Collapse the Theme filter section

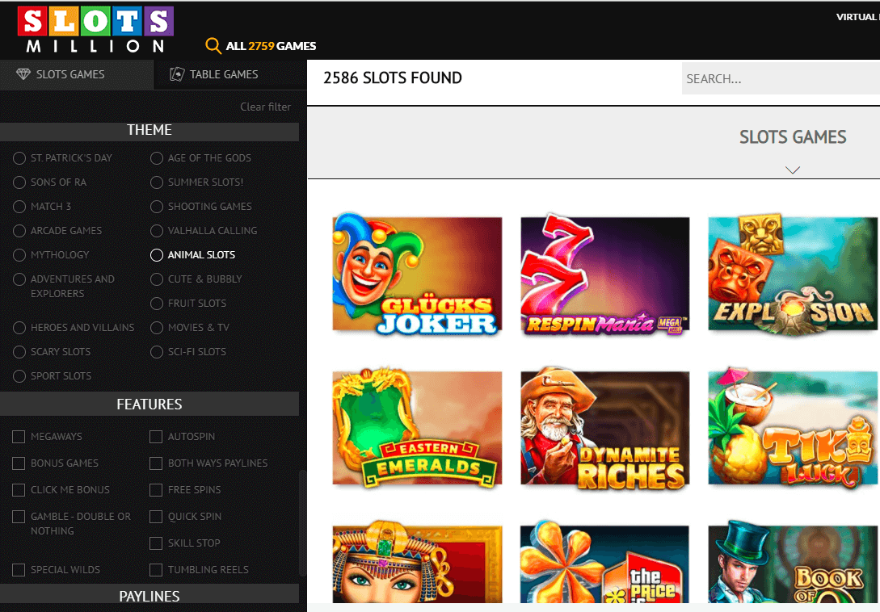pyautogui.click(x=149, y=130)
